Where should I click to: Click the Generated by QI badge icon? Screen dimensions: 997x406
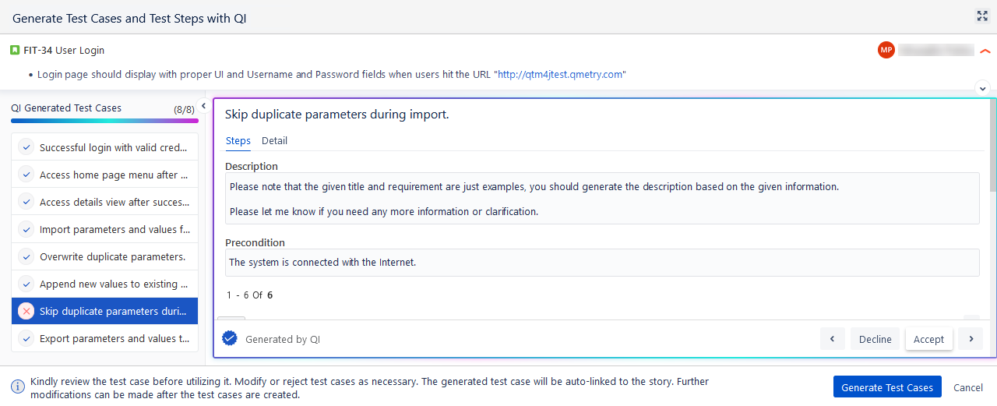tap(229, 338)
